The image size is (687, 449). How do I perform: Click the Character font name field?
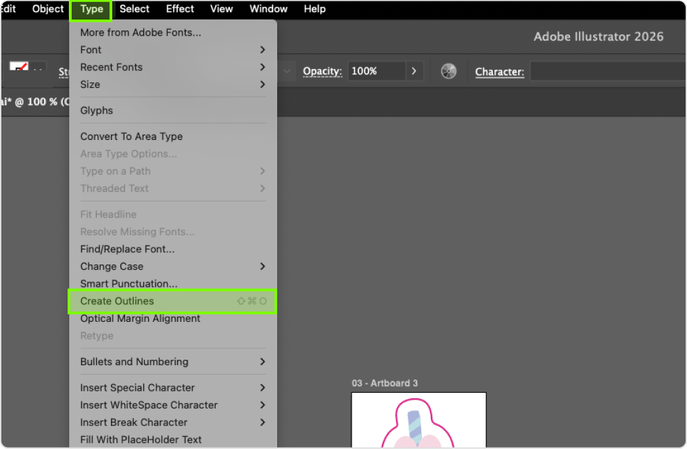click(607, 71)
